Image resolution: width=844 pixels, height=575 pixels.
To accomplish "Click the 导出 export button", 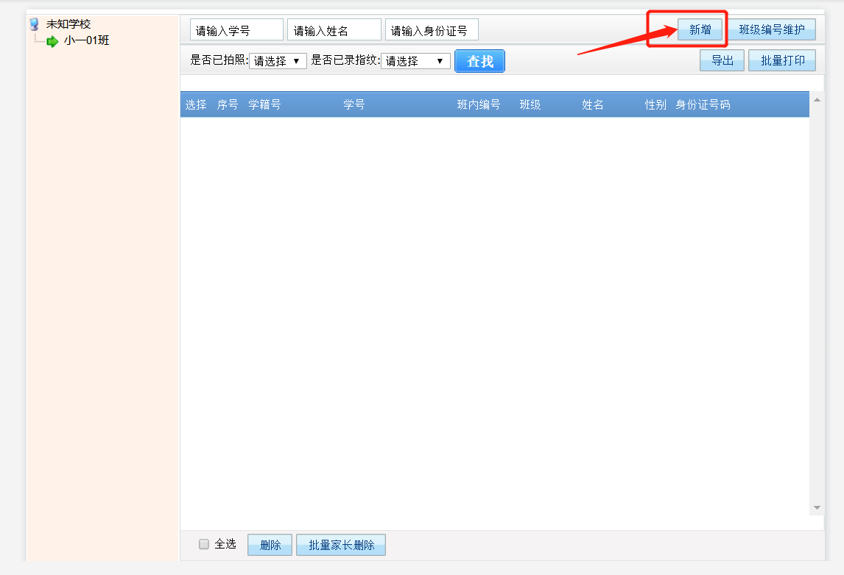I will coord(722,60).
